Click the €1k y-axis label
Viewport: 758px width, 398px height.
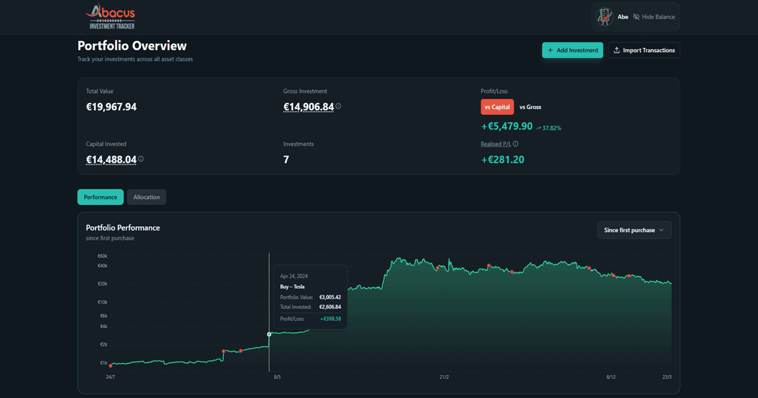click(104, 363)
